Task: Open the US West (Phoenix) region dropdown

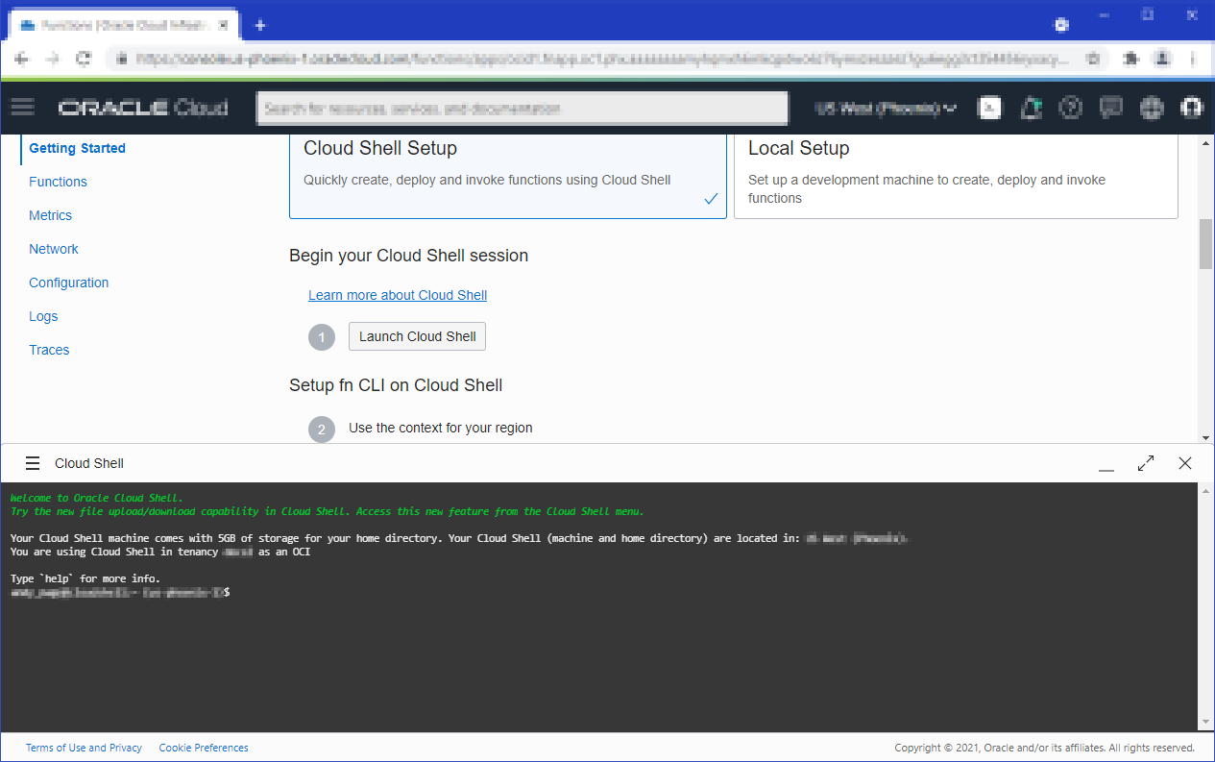Action: coord(885,108)
